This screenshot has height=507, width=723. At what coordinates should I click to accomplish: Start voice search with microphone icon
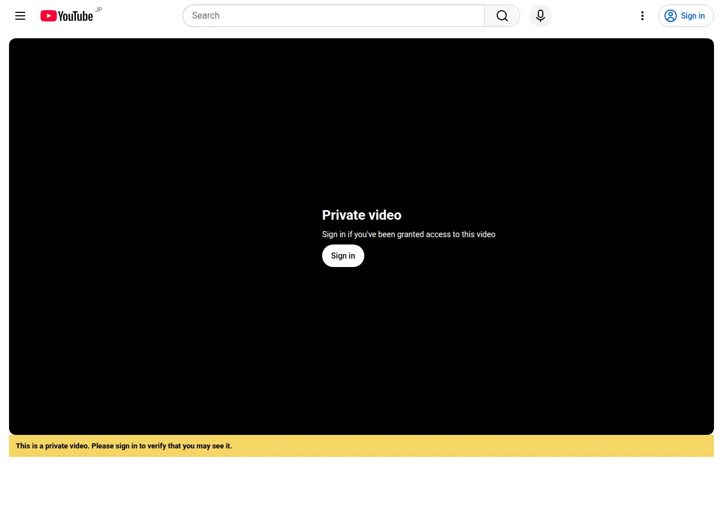click(x=541, y=16)
